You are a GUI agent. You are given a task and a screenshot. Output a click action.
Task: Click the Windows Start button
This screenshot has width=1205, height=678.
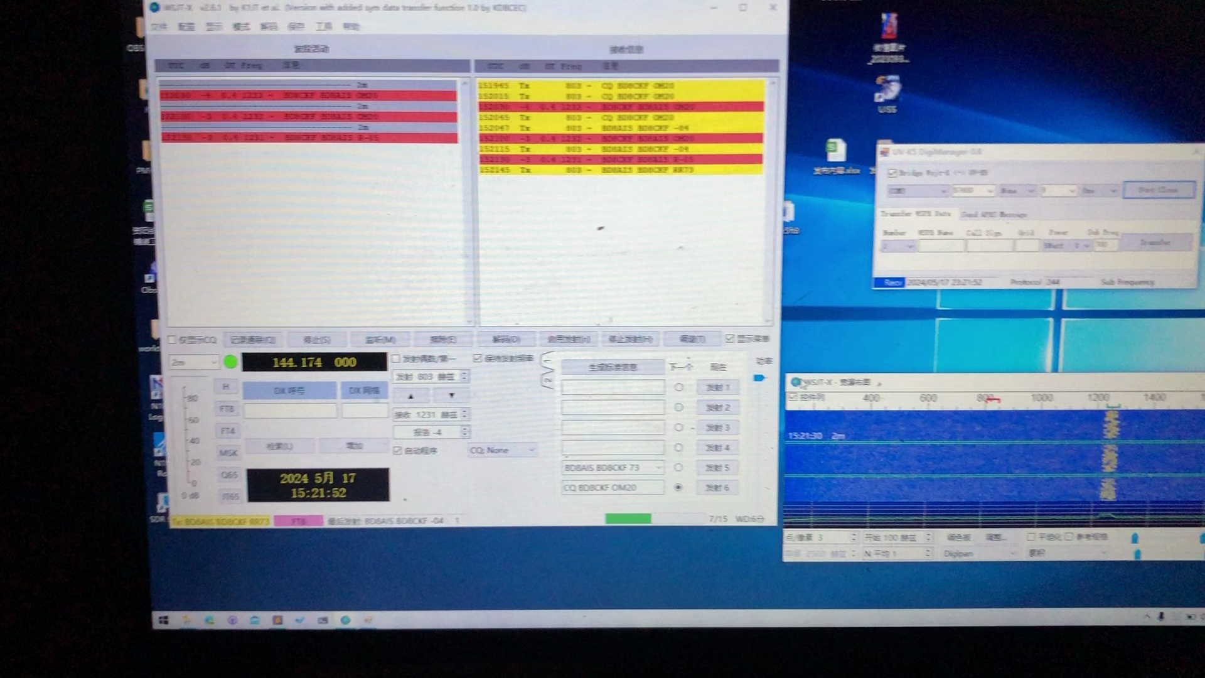[x=163, y=620]
